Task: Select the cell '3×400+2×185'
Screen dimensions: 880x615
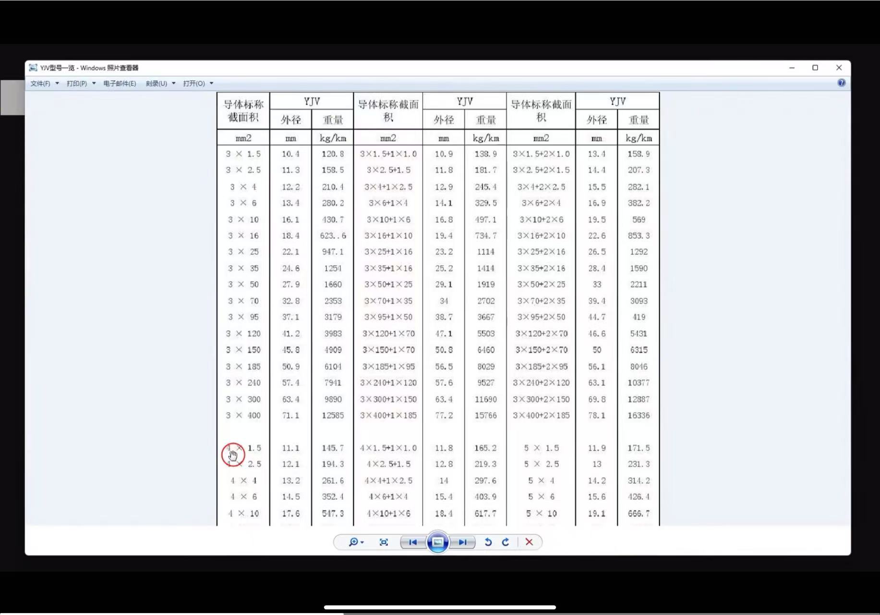Action: (x=541, y=415)
